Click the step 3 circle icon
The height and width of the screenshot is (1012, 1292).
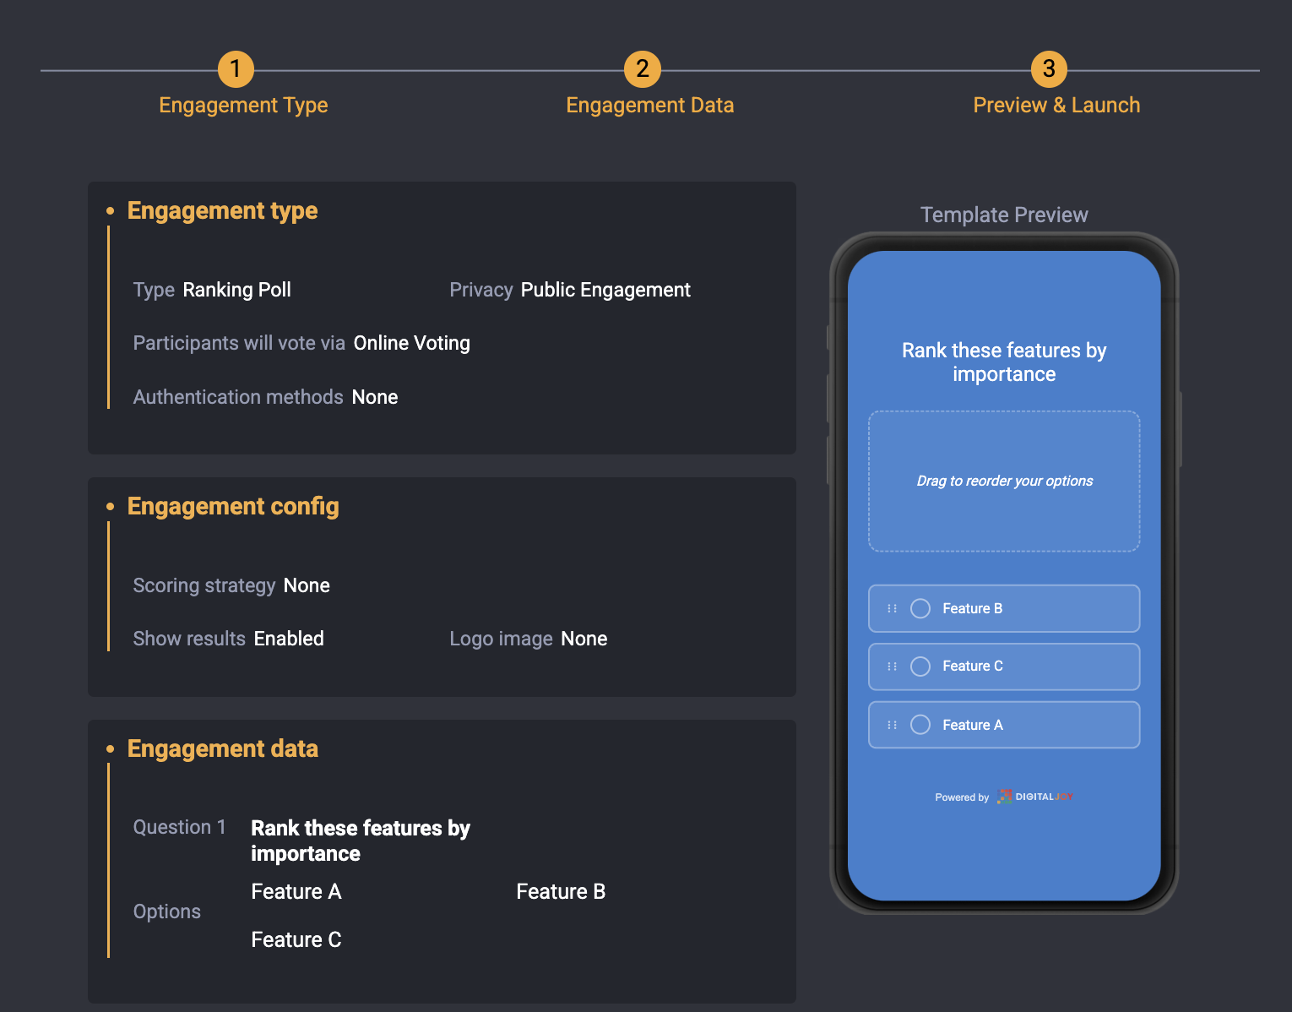1048,69
